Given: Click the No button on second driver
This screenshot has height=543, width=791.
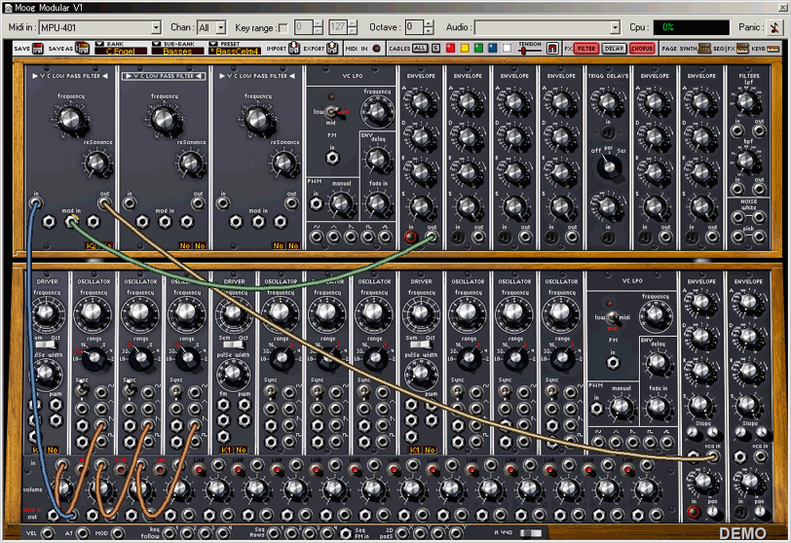Looking at the screenshot, I should click(x=242, y=450).
